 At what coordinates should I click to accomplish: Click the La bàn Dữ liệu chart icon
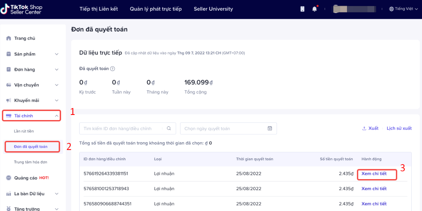(9, 194)
